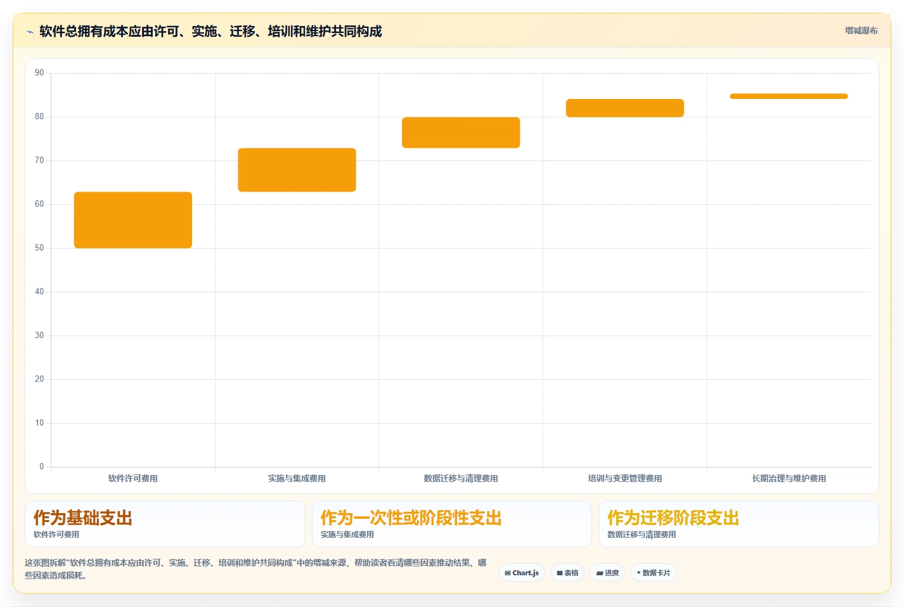Click the 软件许可费用 waterfall bar
The width and height of the screenshot is (904, 607).
pos(133,220)
